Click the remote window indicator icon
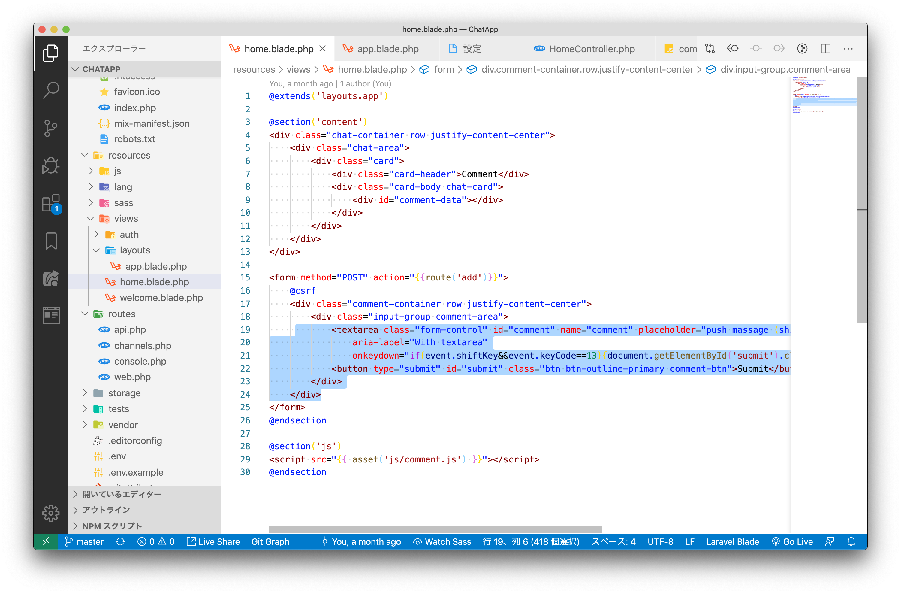The height and width of the screenshot is (594, 901). click(x=46, y=542)
